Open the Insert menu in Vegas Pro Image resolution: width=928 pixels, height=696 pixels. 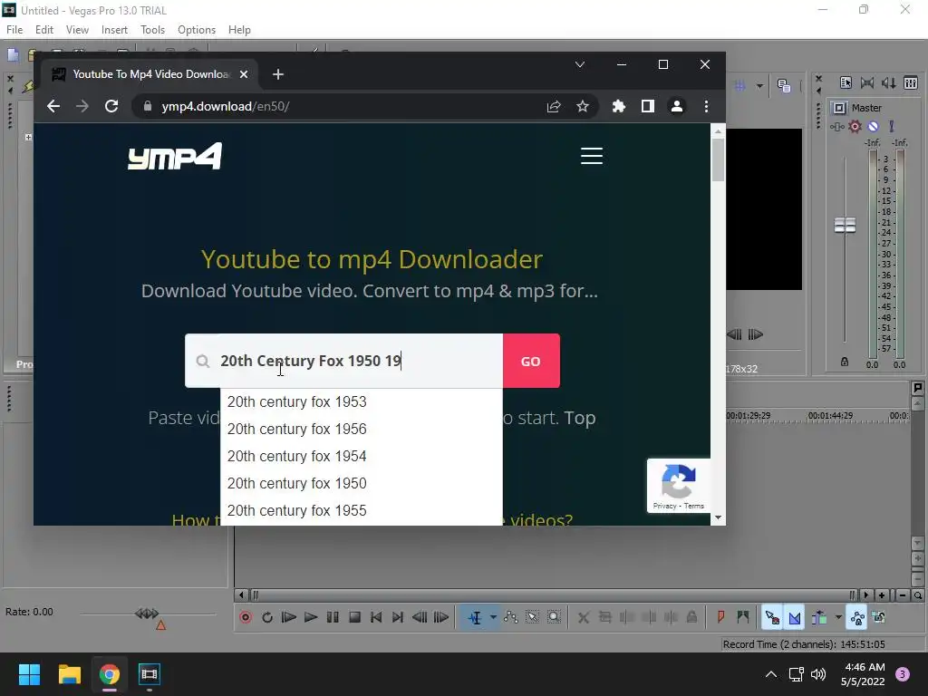click(x=114, y=30)
